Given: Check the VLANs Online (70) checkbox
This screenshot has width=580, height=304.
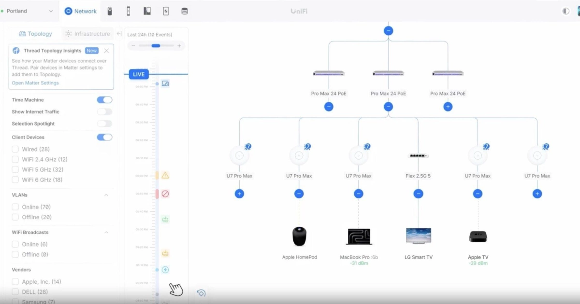Looking at the screenshot, I should (x=15, y=207).
